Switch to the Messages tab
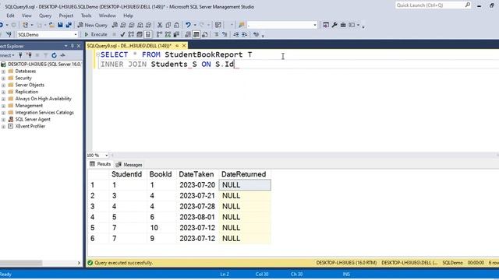Screen dimensions: 499x280 [129, 164]
